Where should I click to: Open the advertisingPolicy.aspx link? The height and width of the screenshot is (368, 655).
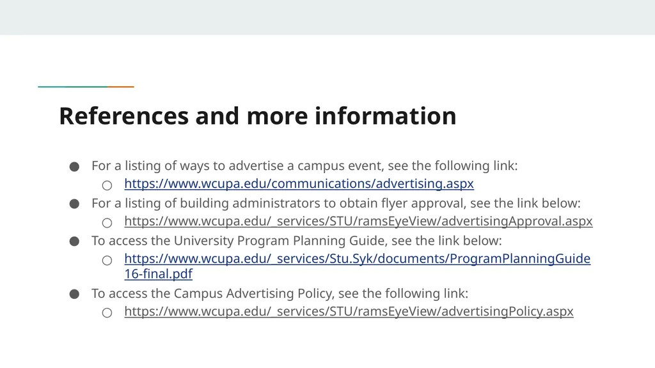tap(349, 311)
